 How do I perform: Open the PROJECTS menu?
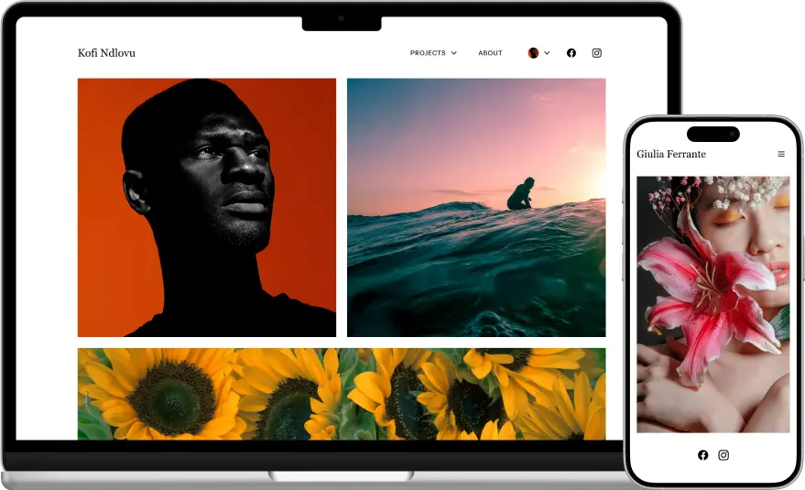[428, 53]
